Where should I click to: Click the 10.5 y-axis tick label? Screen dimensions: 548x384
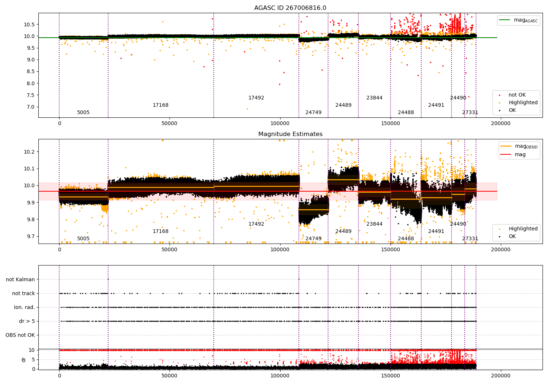29,25
